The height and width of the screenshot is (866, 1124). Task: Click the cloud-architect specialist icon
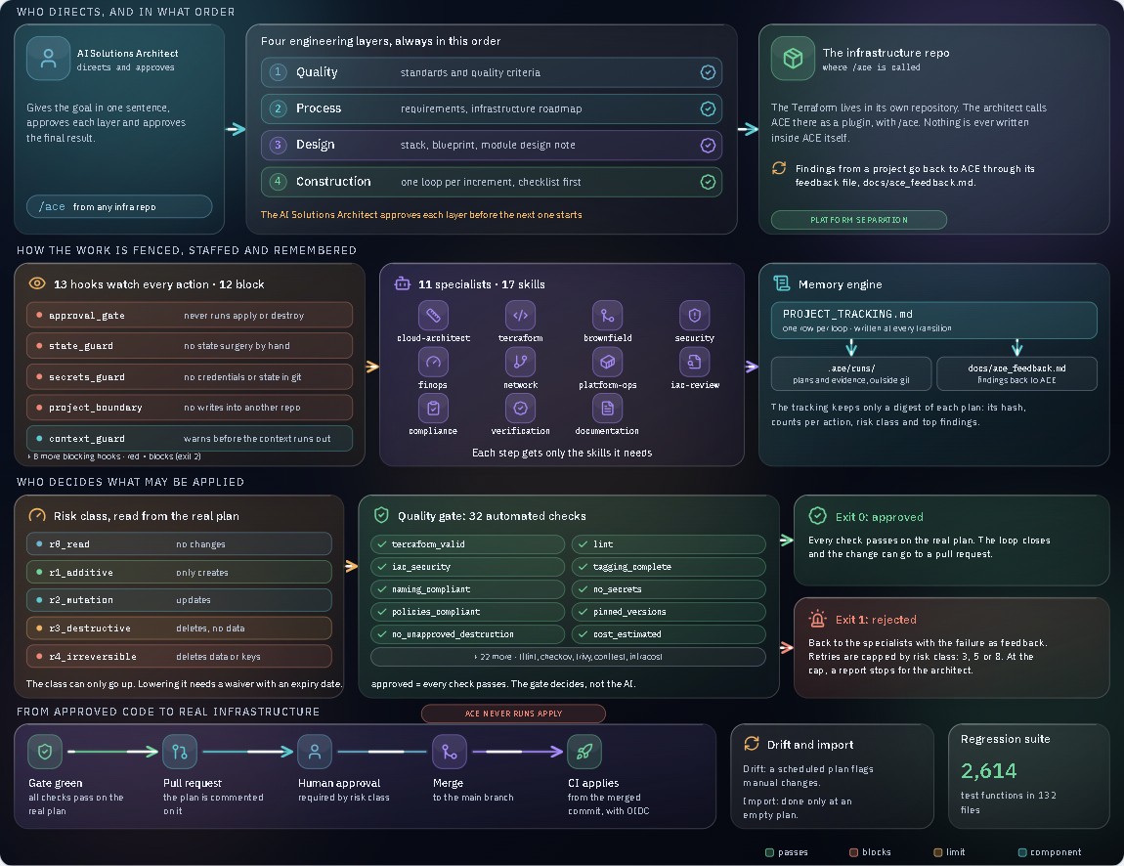click(x=433, y=316)
